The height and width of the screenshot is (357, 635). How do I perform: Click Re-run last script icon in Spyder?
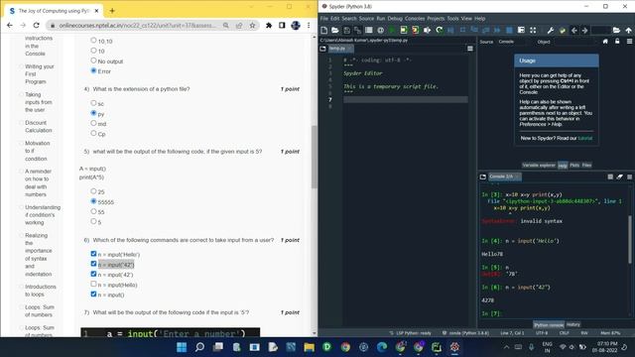pos(440,31)
